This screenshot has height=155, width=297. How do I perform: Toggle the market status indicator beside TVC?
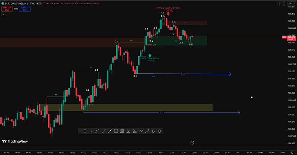point(38,3)
